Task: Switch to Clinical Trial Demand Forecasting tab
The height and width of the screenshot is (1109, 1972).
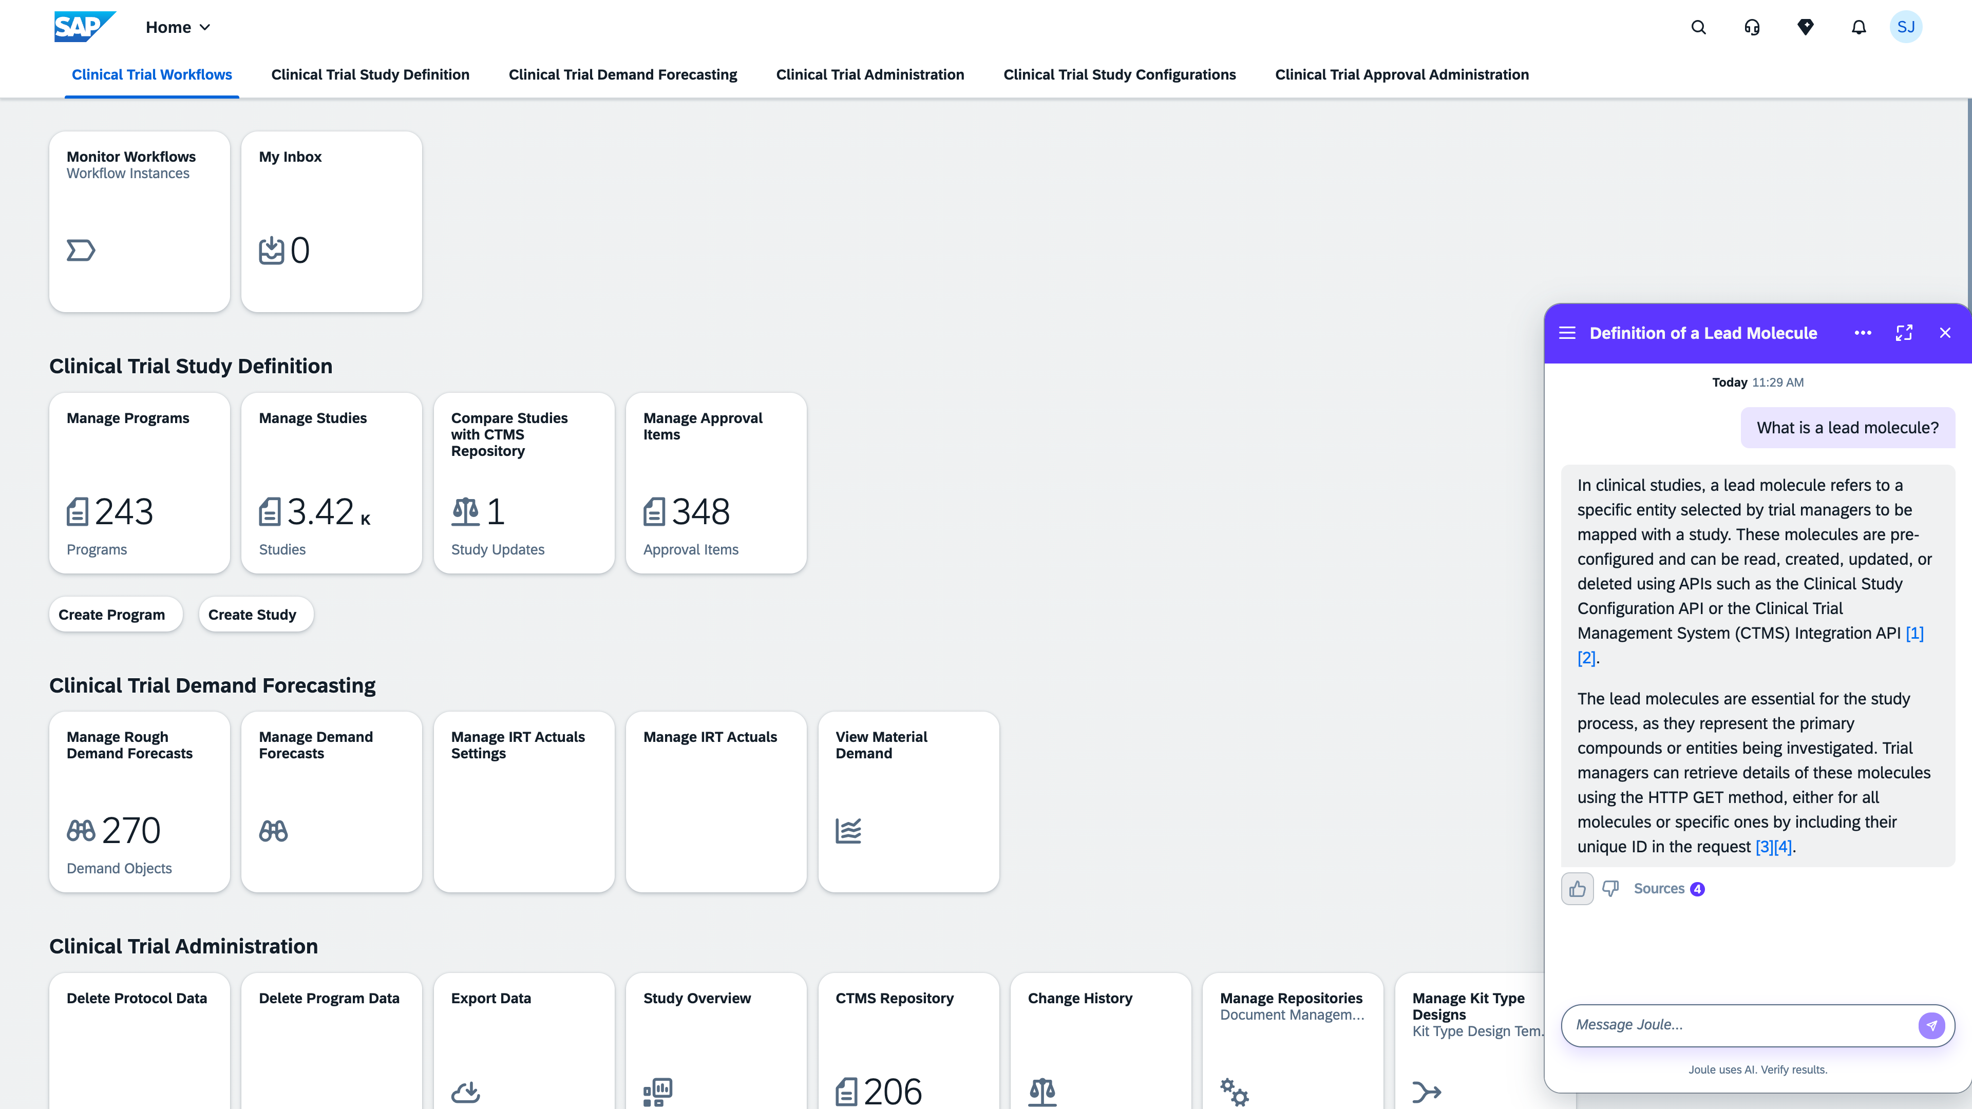Action: coord(622,74)
